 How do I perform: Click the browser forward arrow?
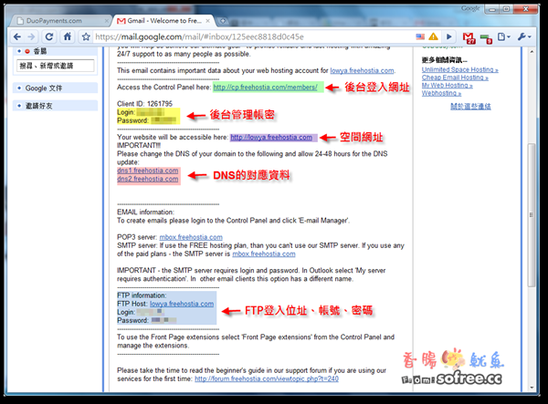31,36
